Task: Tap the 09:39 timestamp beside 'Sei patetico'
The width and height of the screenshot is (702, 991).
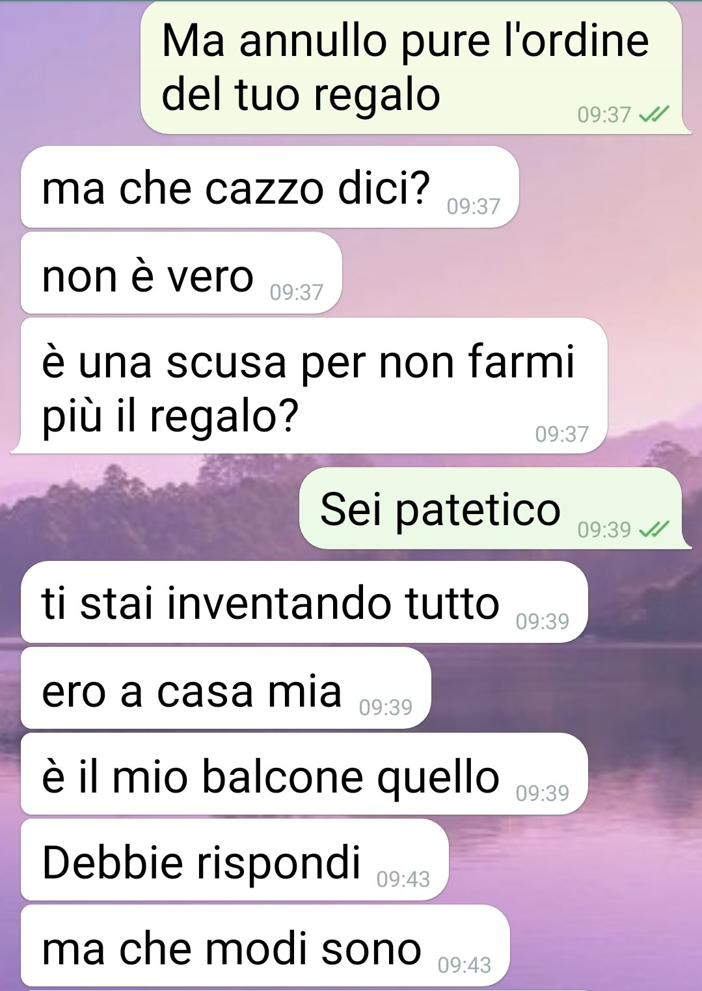Action: pyautogui.click(x=604, y=530)
